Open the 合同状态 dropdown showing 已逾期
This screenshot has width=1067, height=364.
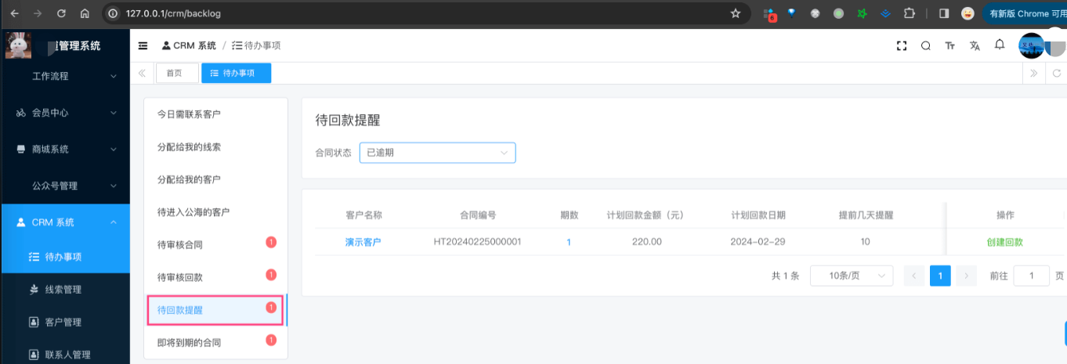tap(437, 153)
